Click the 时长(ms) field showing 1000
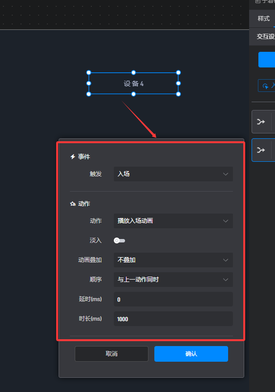The width and height of the screenshot is (275, 392). coord(173,319)
